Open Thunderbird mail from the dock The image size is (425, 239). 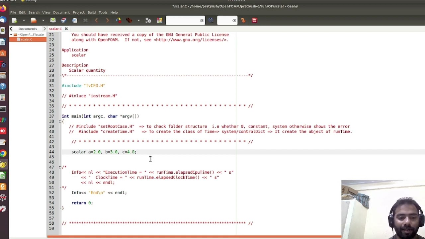(x=3, y=20)
